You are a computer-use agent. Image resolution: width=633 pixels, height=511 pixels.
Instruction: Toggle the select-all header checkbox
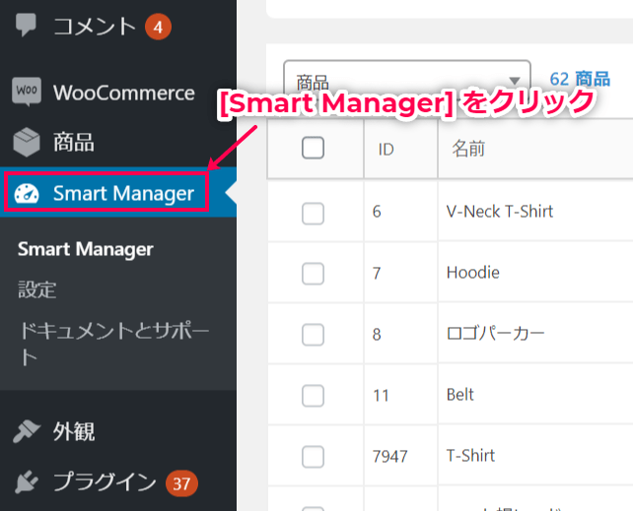click(313, 148)
